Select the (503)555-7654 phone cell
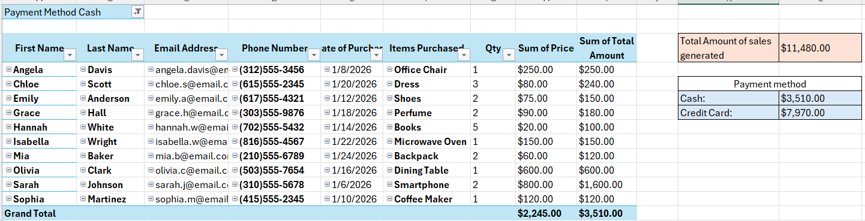The image size is (865, 221). pyautogui.click(x=275, y=170)
